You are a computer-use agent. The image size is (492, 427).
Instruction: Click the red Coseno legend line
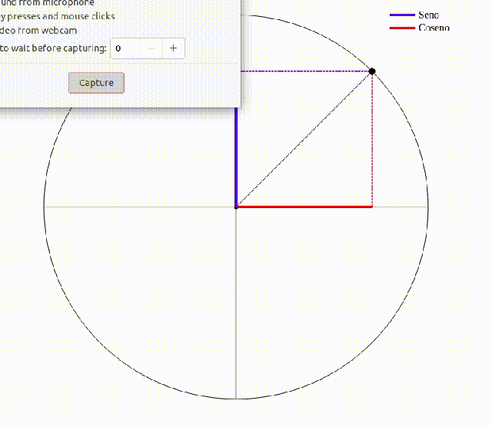(401, 28)
